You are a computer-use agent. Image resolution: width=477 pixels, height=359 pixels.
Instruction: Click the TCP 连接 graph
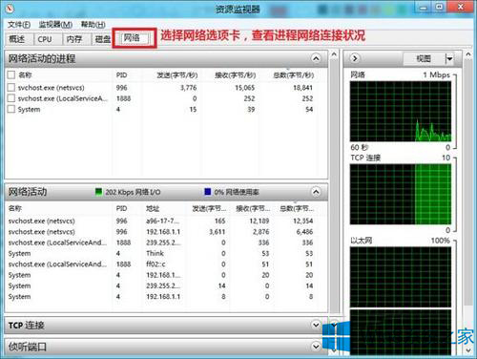click(401, 194)
